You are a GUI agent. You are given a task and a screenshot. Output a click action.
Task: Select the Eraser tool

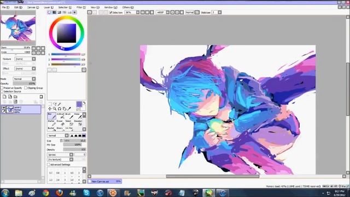61,123
